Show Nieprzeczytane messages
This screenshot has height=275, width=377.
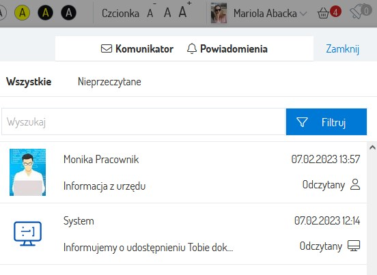point(109,82)
